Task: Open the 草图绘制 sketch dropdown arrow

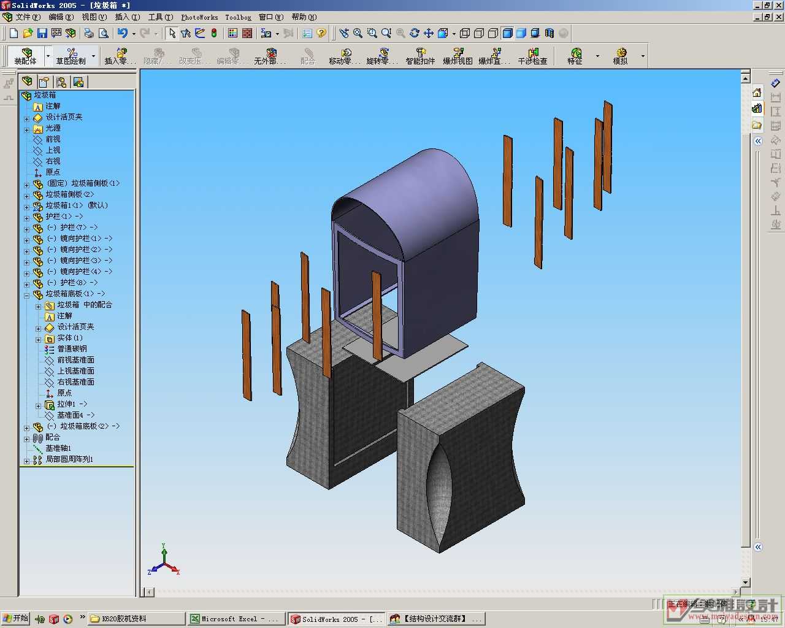Action: point(94,56)
